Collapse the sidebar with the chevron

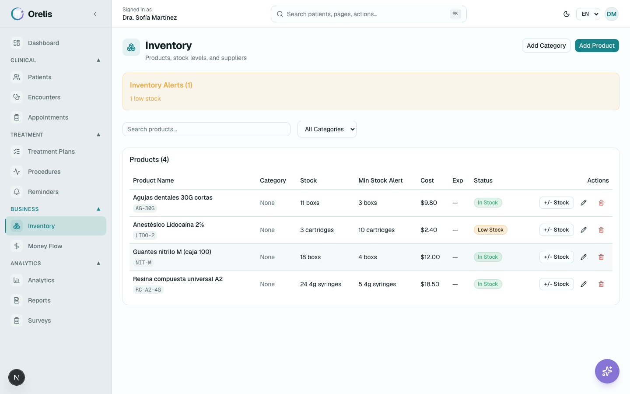coord(95,14)
